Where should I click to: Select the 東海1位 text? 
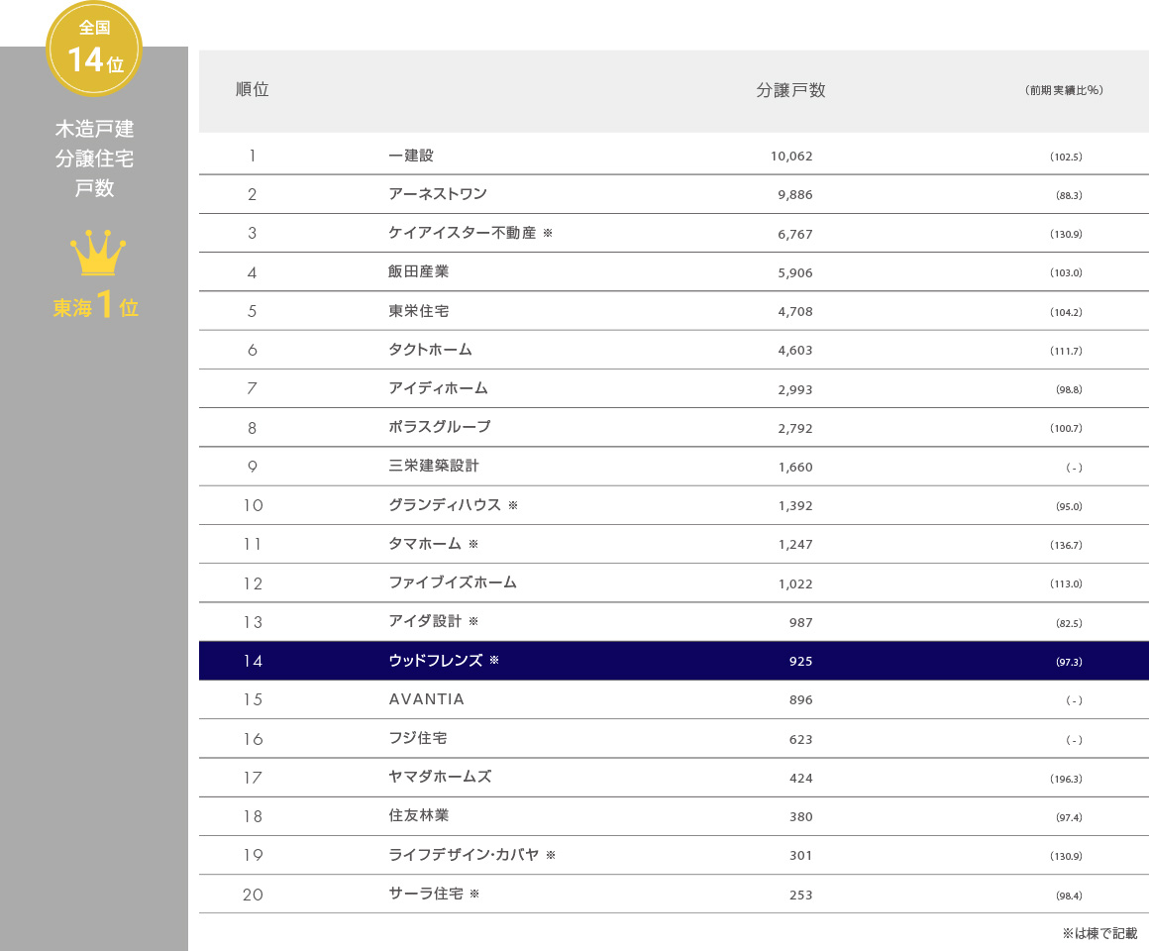click(x=95, y=305)
